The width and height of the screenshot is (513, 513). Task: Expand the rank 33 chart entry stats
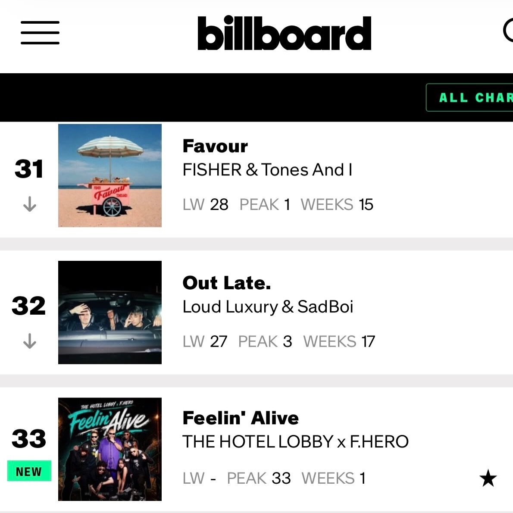274,479
